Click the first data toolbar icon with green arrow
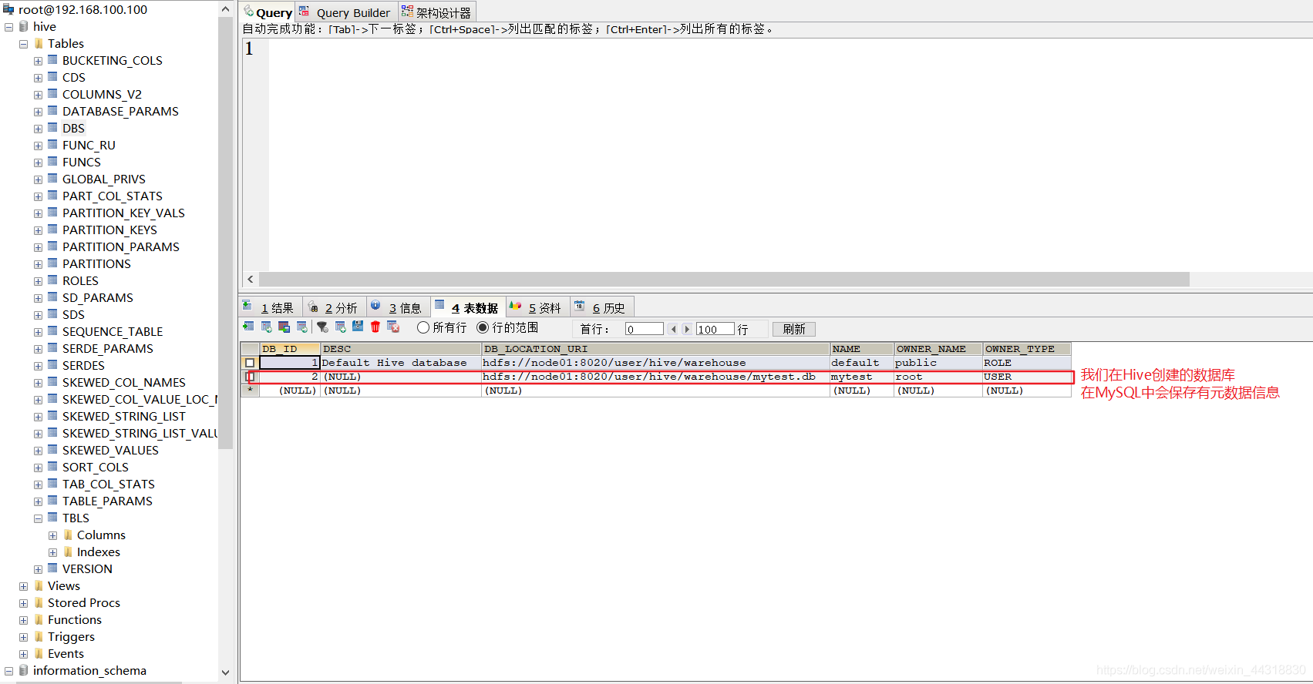The height and width of the screenshot is (684, 1313). click(x=248, y=327)
